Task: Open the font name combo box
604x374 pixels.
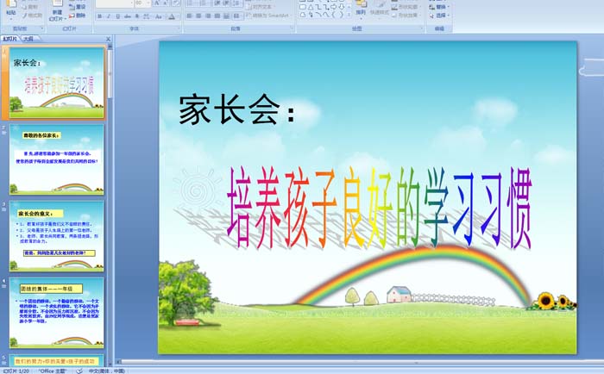Action: coord(115,3)
